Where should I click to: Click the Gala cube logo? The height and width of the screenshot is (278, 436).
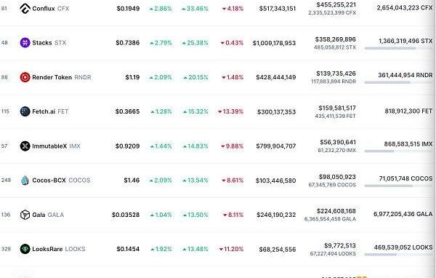25,215
